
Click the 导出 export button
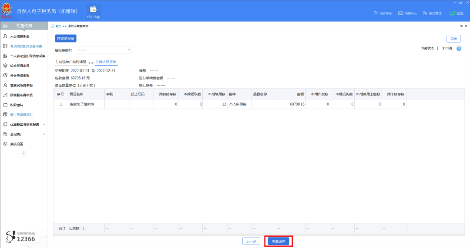tap(453, 39)
